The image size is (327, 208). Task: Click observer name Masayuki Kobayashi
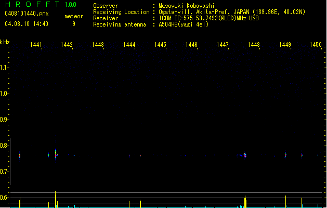coord(187,6)
